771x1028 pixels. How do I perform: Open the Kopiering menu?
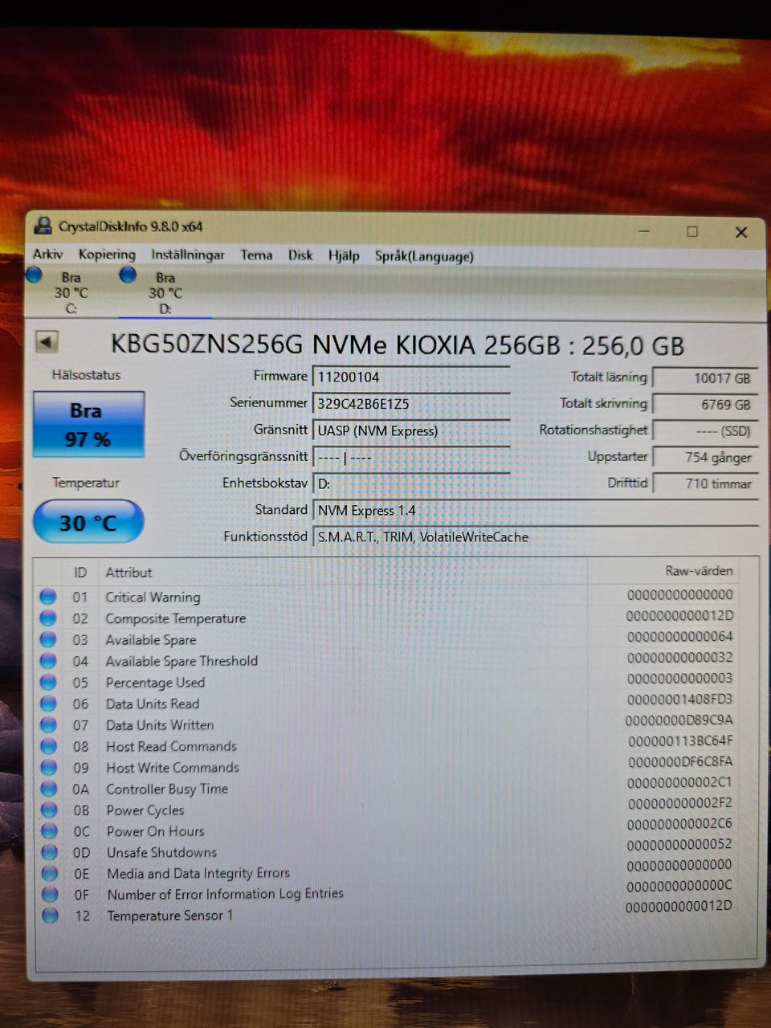point(107,255)
